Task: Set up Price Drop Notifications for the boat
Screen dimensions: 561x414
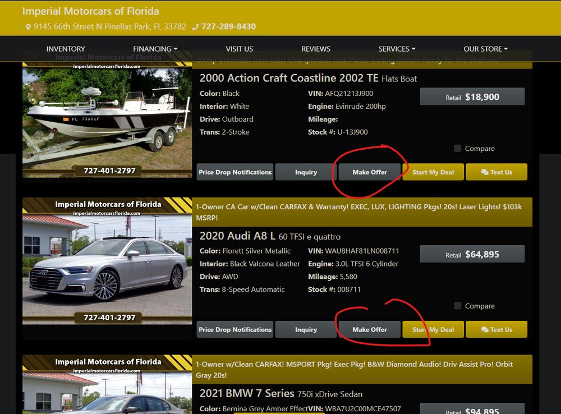Action: [234, 172]
